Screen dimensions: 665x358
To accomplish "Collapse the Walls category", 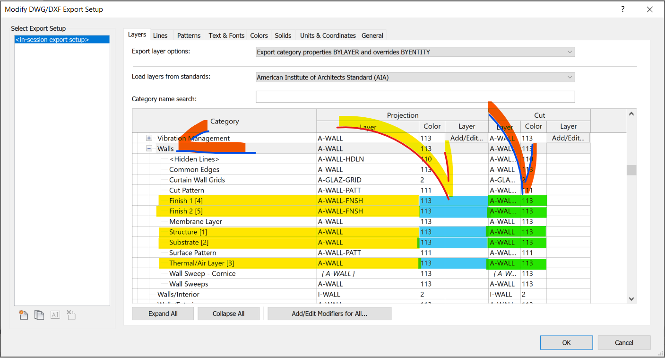I will [149, 148].
